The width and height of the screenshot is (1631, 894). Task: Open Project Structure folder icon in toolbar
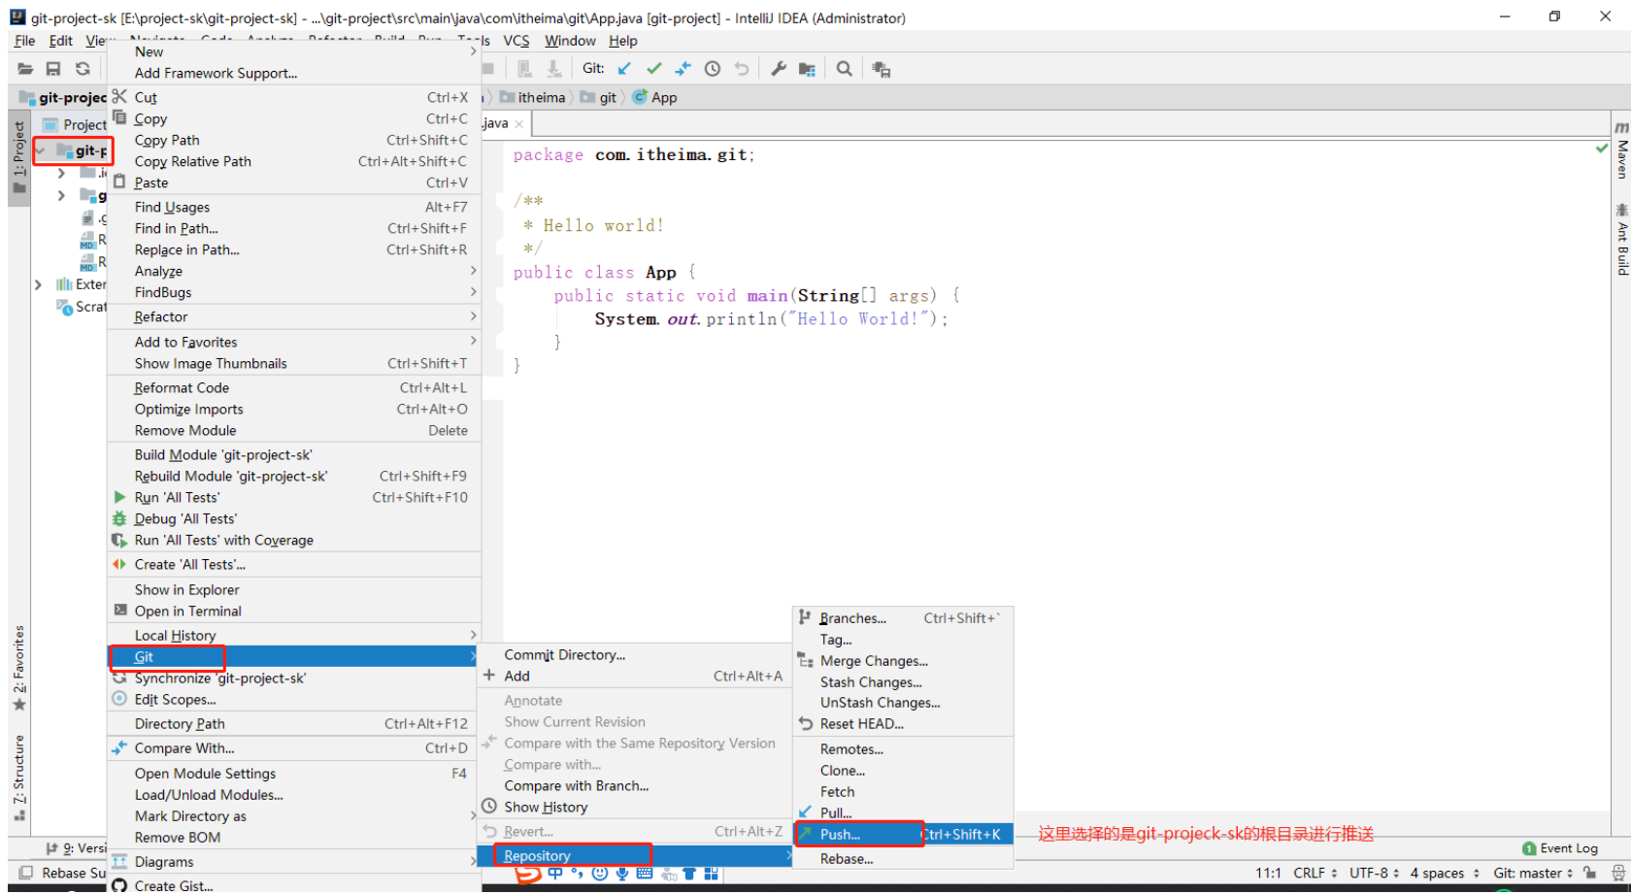pos(807,68)
